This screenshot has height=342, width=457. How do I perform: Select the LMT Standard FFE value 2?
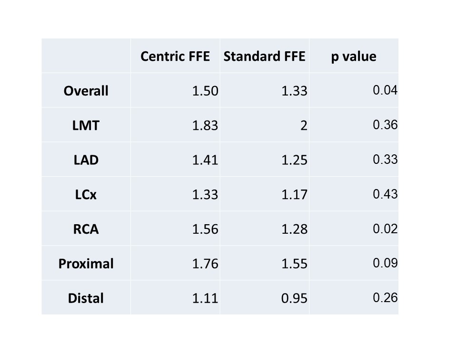tap(303, 125)
